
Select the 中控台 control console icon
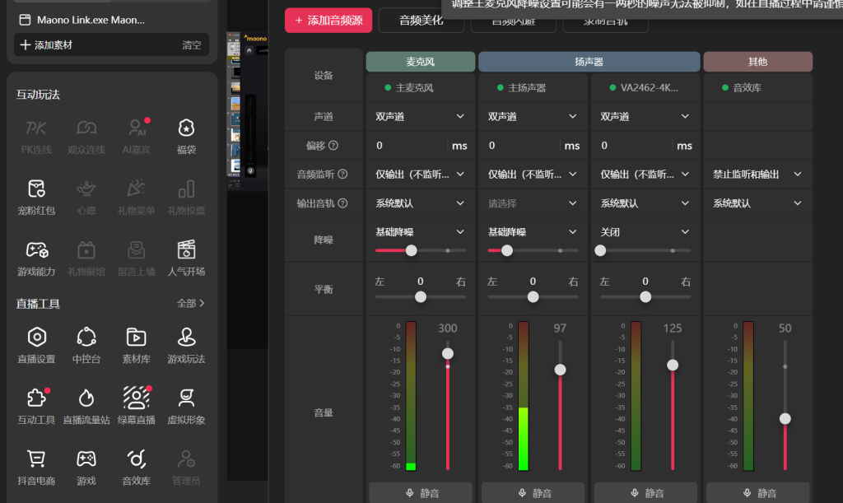(86, 338)
